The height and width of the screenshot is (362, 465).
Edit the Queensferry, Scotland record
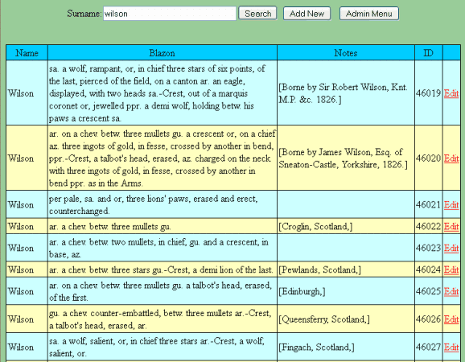(x=451, y=319)
